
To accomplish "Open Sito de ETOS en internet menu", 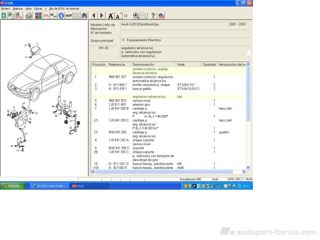I will [64, 8].
